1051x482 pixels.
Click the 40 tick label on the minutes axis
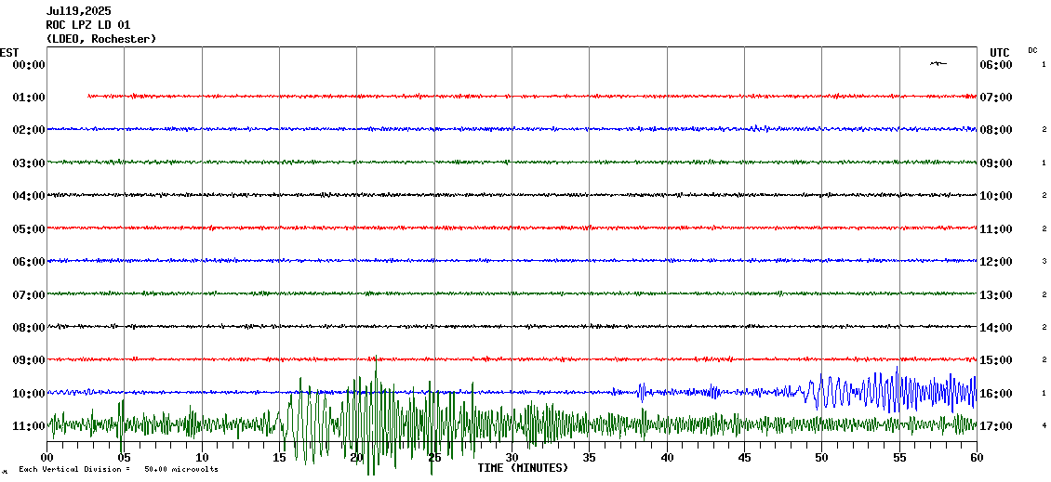point(667,458)
